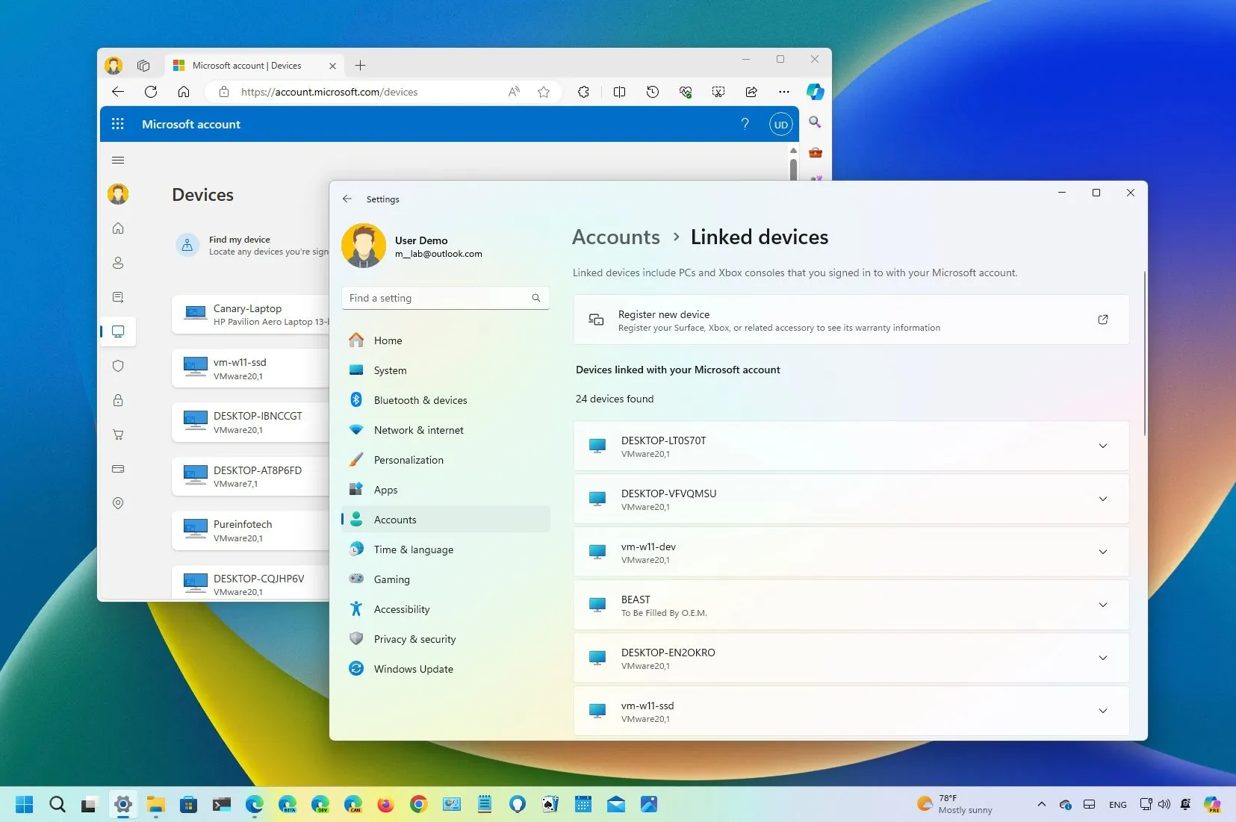This screenshot has height=822, width=1236.
Task: Open File Explorer from taskbar
Action: (x=155, y=804)
